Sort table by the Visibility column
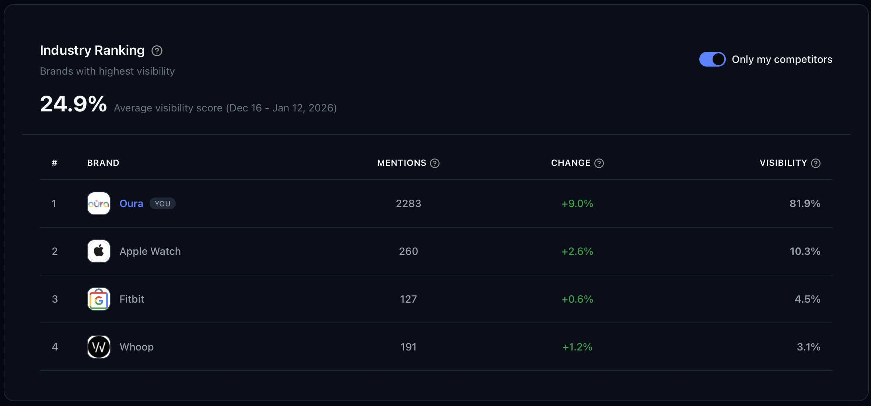Viewport: 871px width, 406px height. point(783,163)
